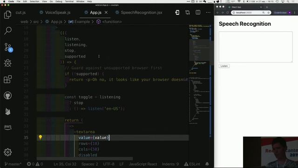Reload the page in the browser window
Screen dimensions: 298x168
click(x=227, y=13)
